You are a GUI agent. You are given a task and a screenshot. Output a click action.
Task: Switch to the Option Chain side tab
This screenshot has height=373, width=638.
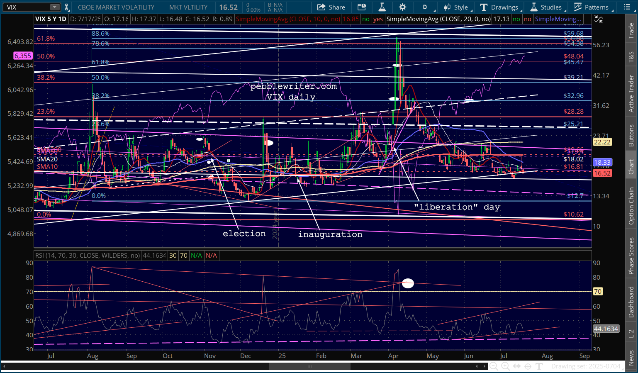(x=631, y=206)
